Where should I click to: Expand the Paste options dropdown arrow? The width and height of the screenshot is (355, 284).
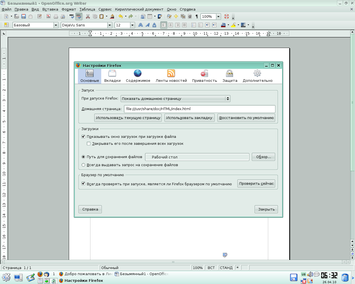[x=106, y=17]
